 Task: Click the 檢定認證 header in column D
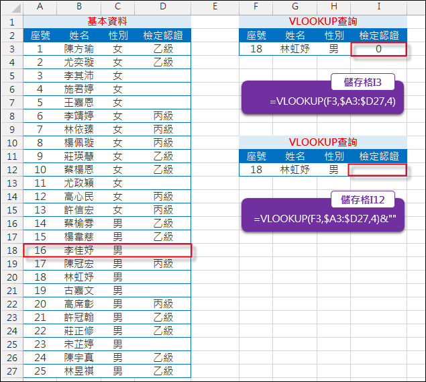point(163,36)
